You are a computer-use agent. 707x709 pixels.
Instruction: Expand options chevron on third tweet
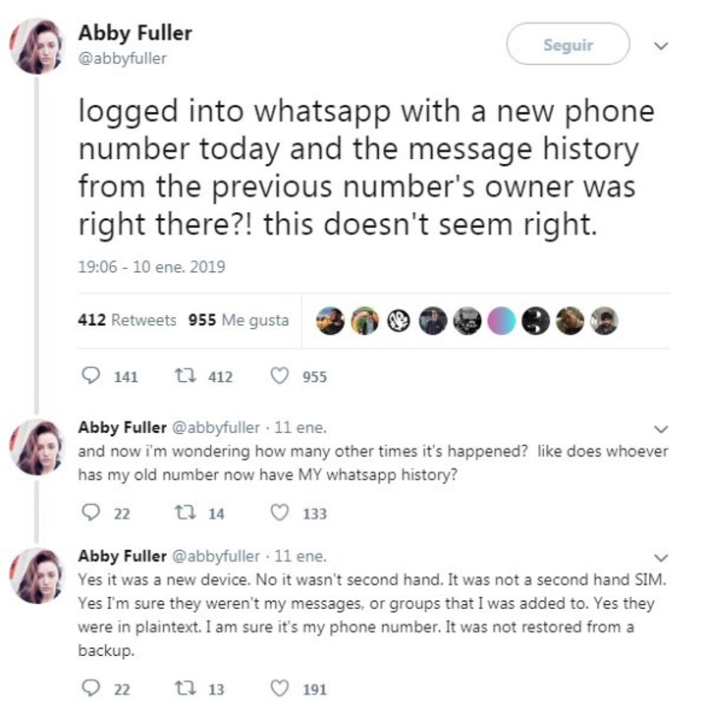click(661, 557)
